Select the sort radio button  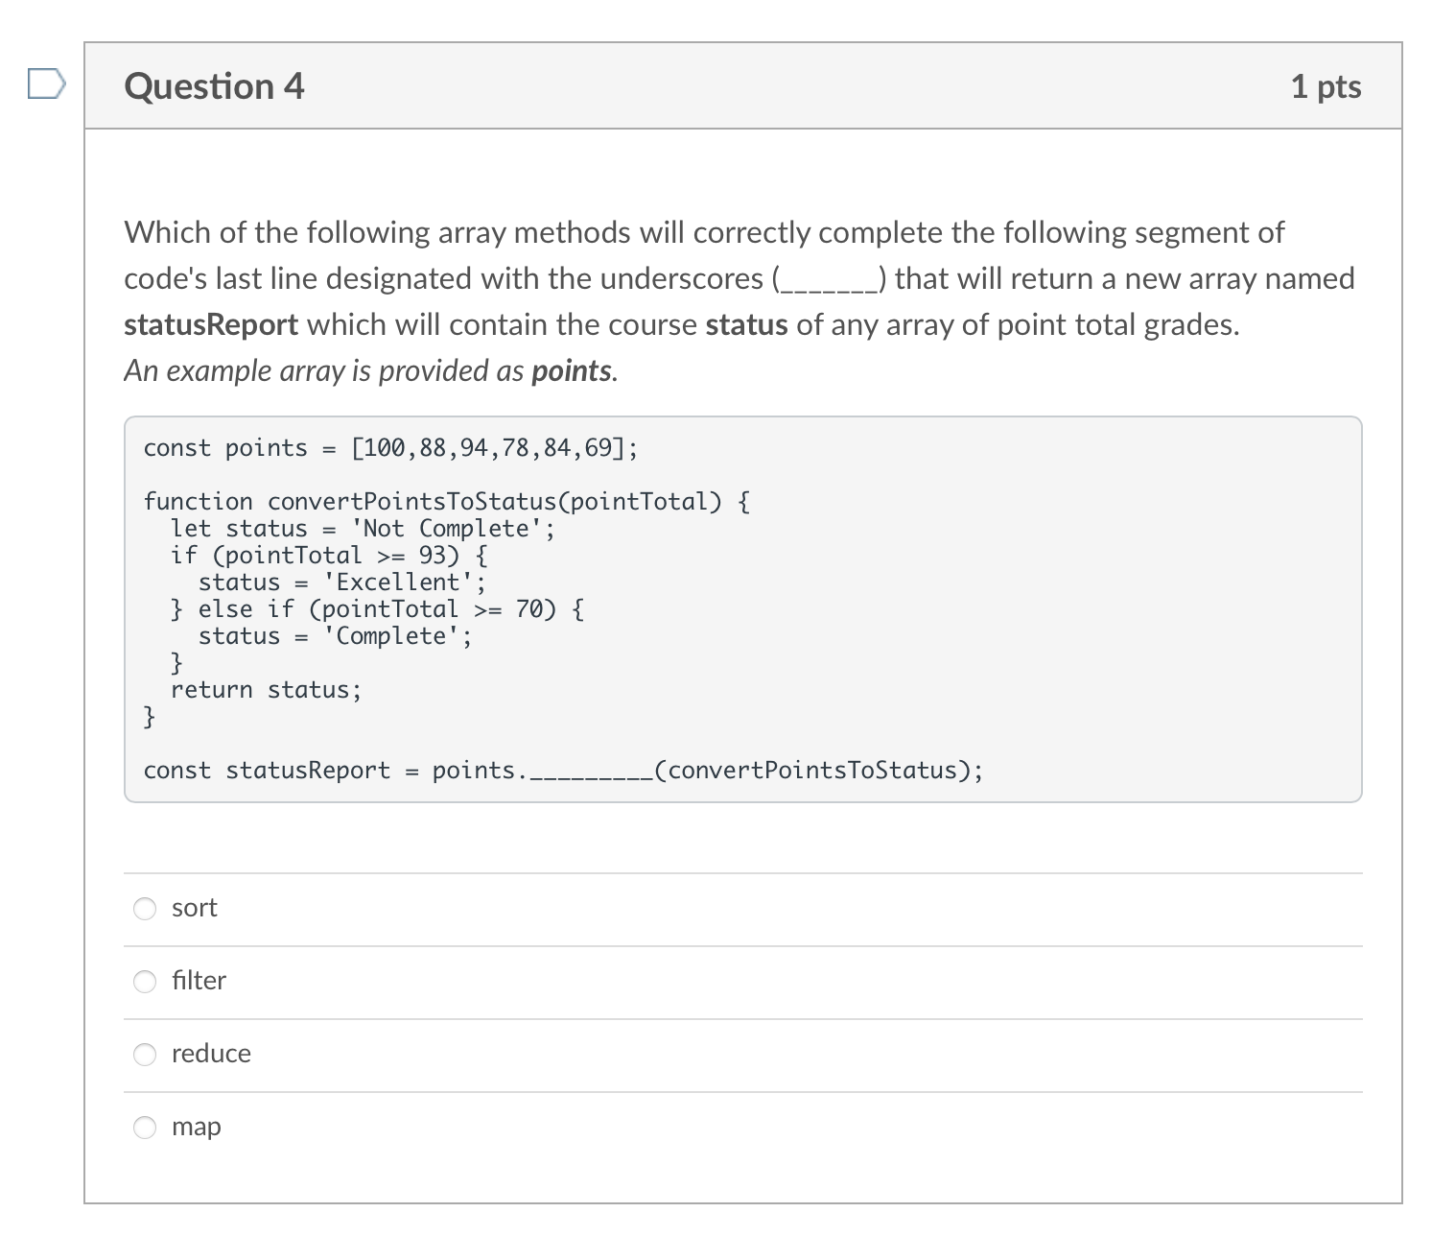click(x=144, y=908)
